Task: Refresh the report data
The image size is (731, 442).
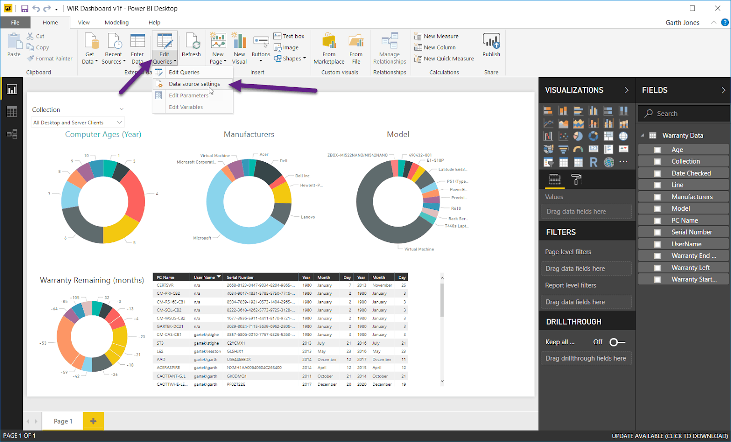Action: [191, 46]
